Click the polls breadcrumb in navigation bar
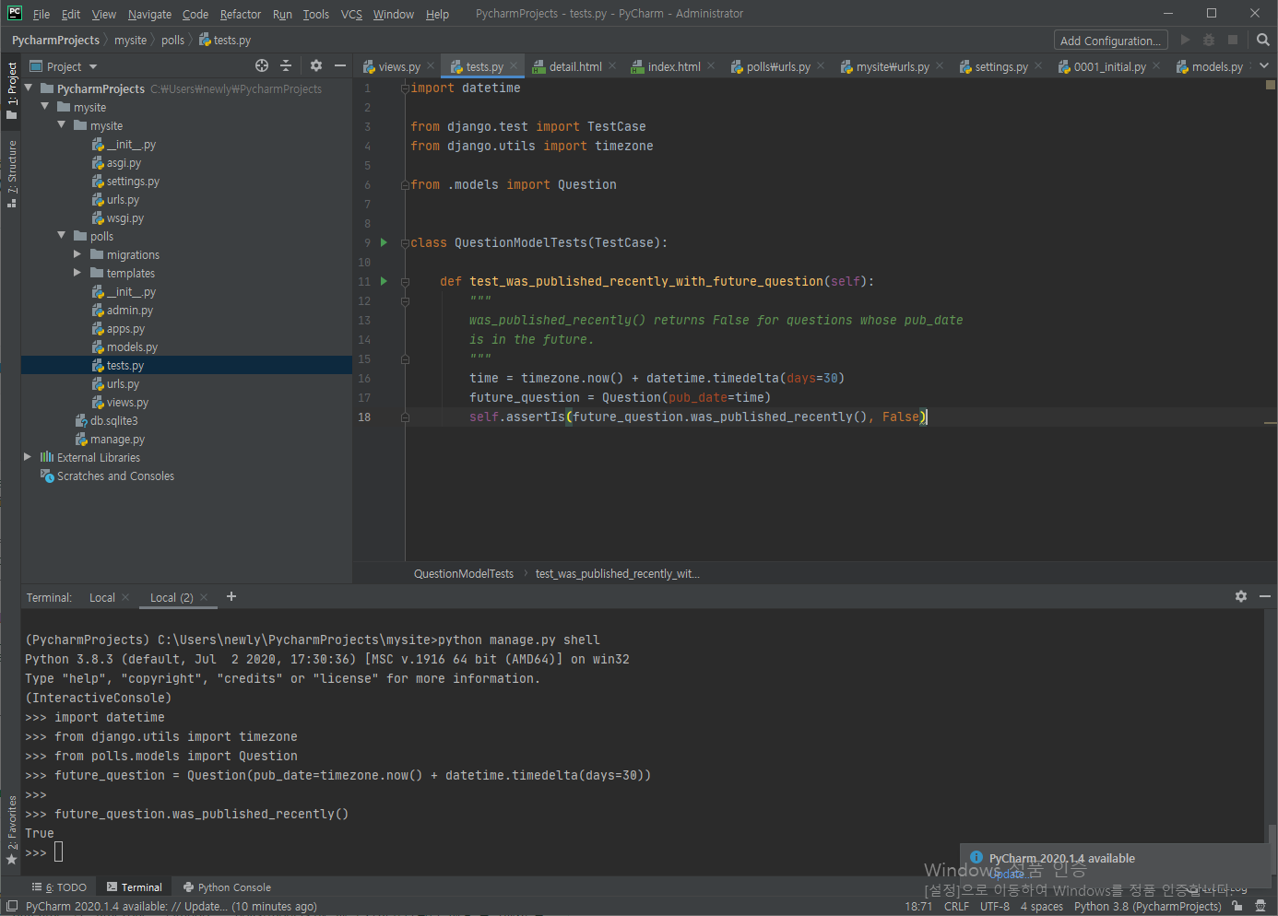The width and height of the screenshot is (1278, 916). [172, 41]
